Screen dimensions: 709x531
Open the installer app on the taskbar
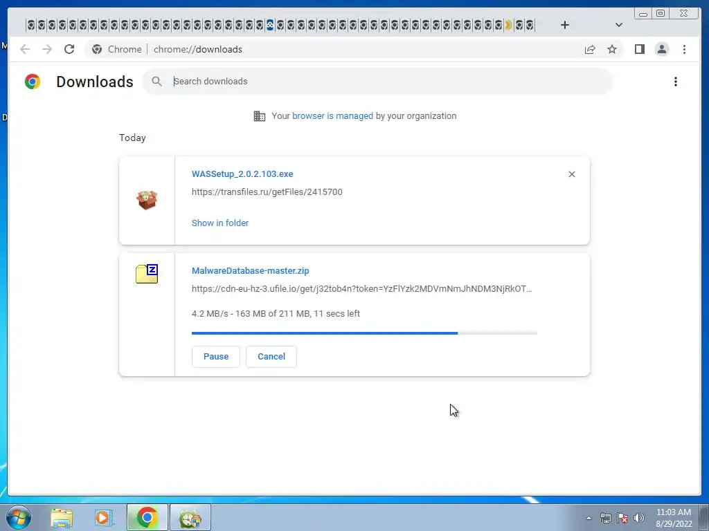coord(190,517)
